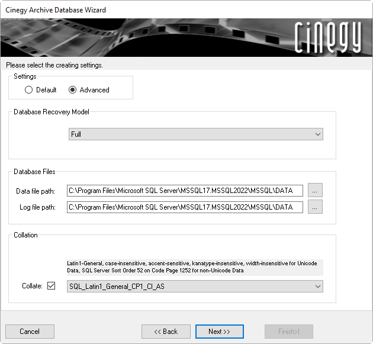Click the 'Log file path:' label
The width and height of the screenshot is (373, 344).
click(x=37, y=207)
